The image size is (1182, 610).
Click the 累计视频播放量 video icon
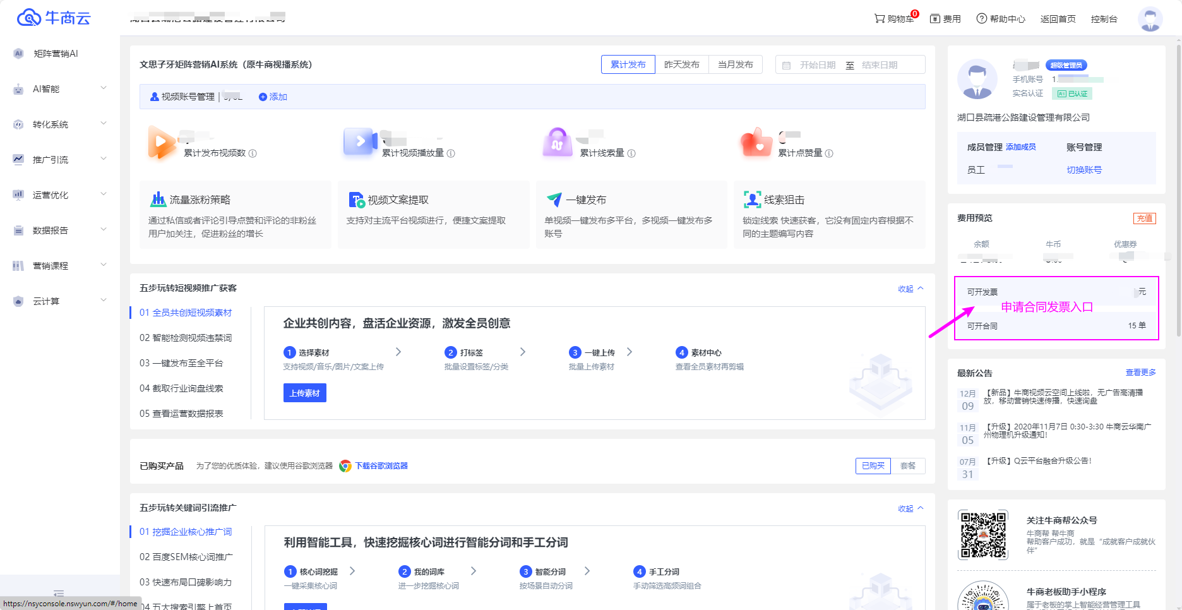360,142
